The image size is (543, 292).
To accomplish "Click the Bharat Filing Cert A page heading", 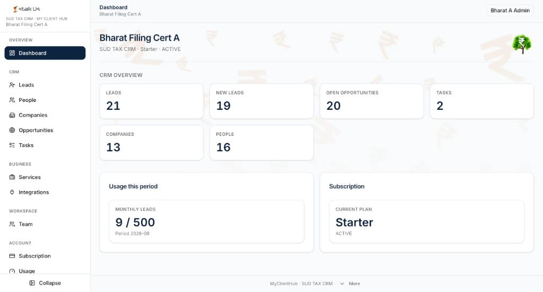I will point(139,38).
